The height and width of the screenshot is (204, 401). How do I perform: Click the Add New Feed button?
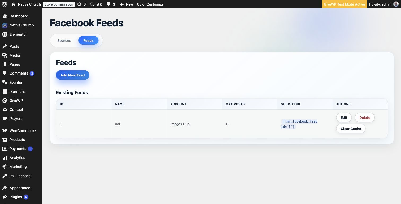[x=72, y=75]
